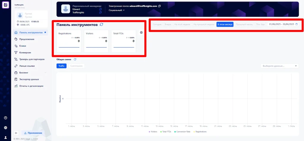The height and width of the screenshot is (141, 304).
Task: Open Панель инструментов in the sidebar
Action: point(31,32)
